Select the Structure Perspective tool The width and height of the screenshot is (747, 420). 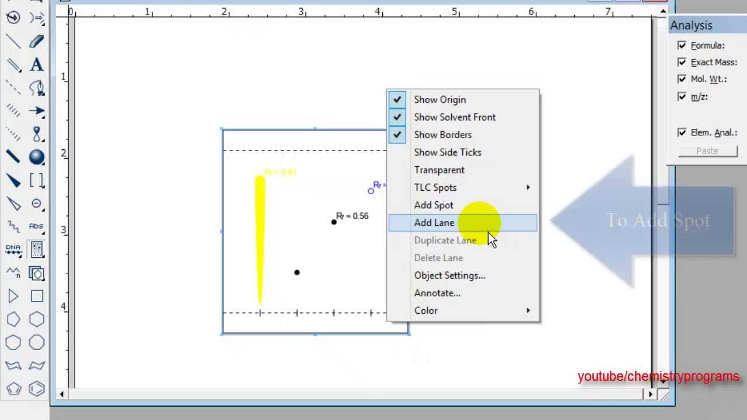[x=13, y=17]
